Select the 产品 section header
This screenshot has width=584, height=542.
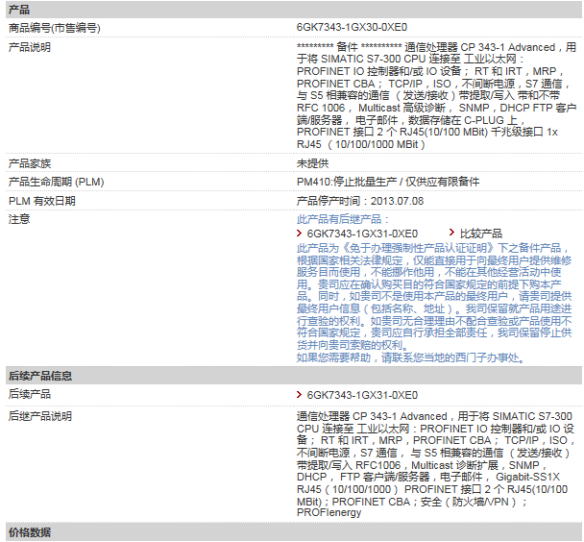(294, 10)
